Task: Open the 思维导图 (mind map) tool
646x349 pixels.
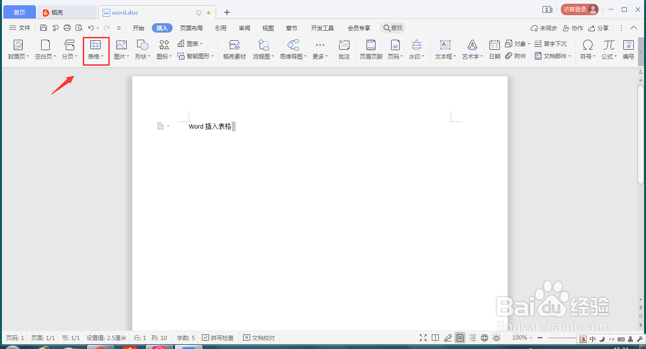Action: (x=292, y=50)
